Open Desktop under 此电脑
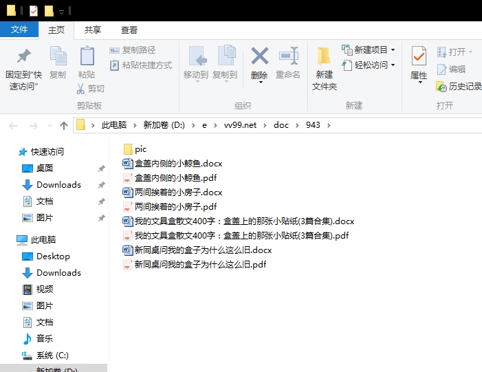This screenshot has width=482, height=372. click(46, 256)
